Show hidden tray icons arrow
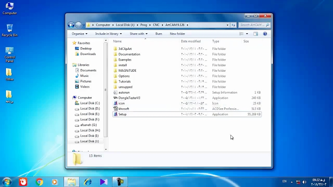Viewport: 333px width, 187px height. pos(292,182)
